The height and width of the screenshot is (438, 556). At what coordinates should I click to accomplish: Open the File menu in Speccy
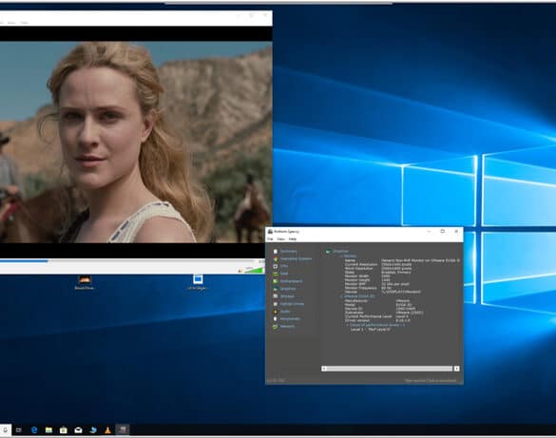pyautogui.click(x=270, y=239)
